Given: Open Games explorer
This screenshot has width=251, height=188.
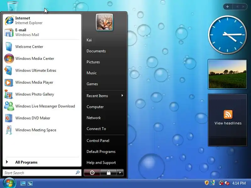Looking at the screenshot, I should click(x=92, y=84).
